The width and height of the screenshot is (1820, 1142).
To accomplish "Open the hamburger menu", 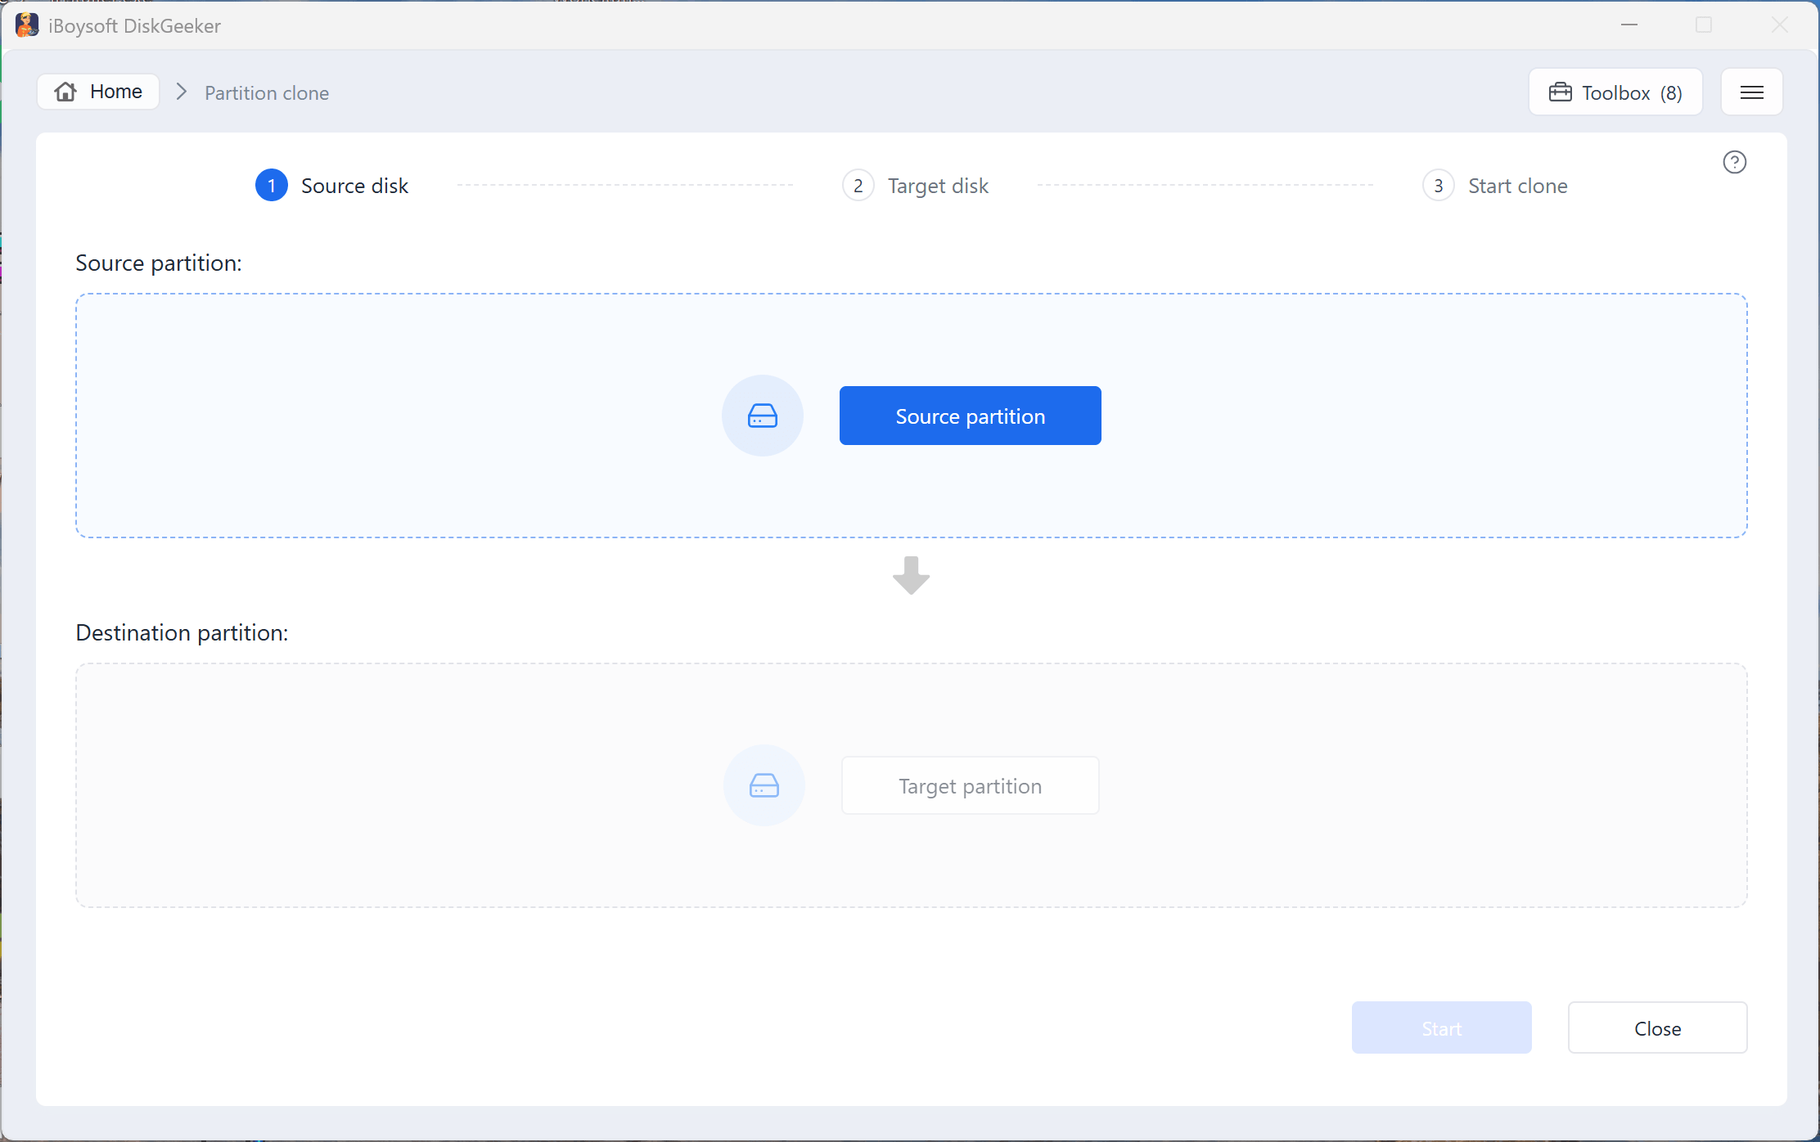I will point(1751,92).
